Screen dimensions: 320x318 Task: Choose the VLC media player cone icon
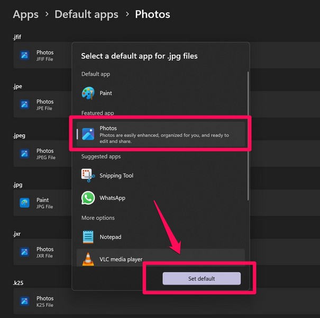pos(88,259)
